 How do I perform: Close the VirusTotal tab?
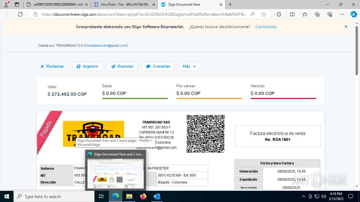coord(154,4)
